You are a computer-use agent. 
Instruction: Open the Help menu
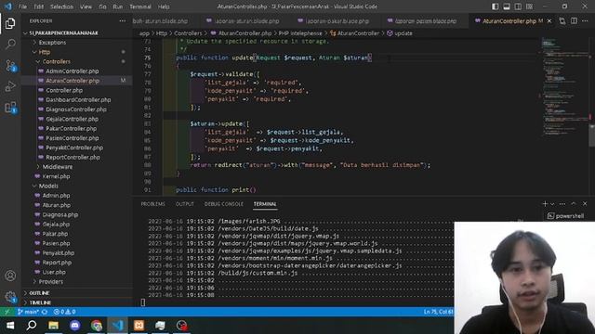(x=164, y=6)
